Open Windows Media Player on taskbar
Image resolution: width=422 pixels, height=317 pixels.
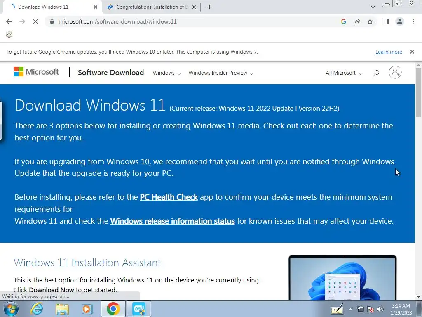(87, 309)
